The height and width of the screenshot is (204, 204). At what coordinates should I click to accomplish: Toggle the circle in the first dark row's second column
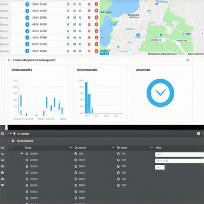click(x=76, y=154)
